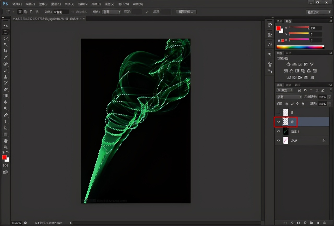Hide the 图层 1 layer
The height and width of the screenshot is (226, 334).
click(x=278, y=131)
